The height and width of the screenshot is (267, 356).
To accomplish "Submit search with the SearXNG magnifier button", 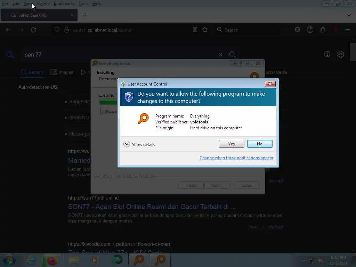I will (x=232, y=55).
